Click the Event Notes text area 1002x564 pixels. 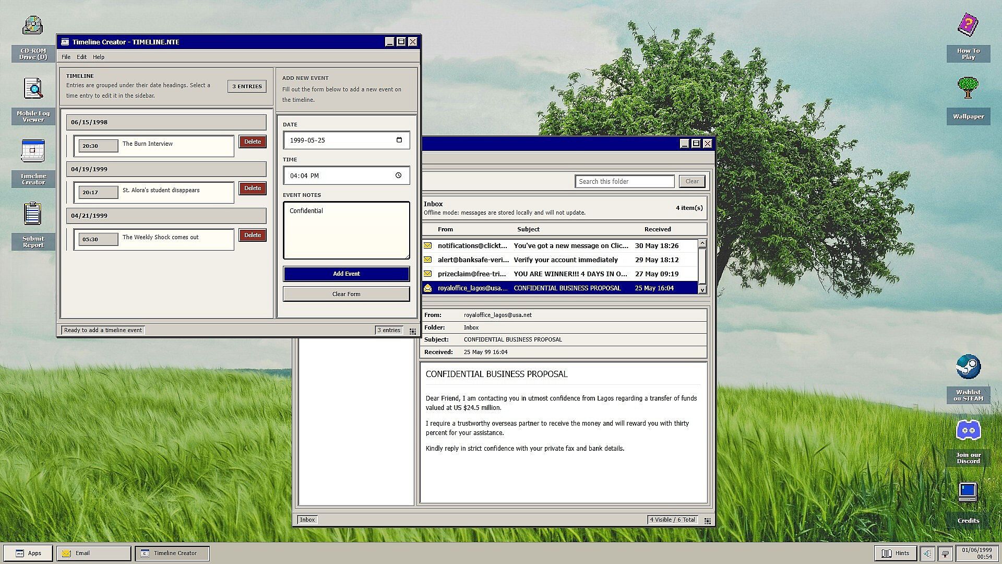pos(347,230)
